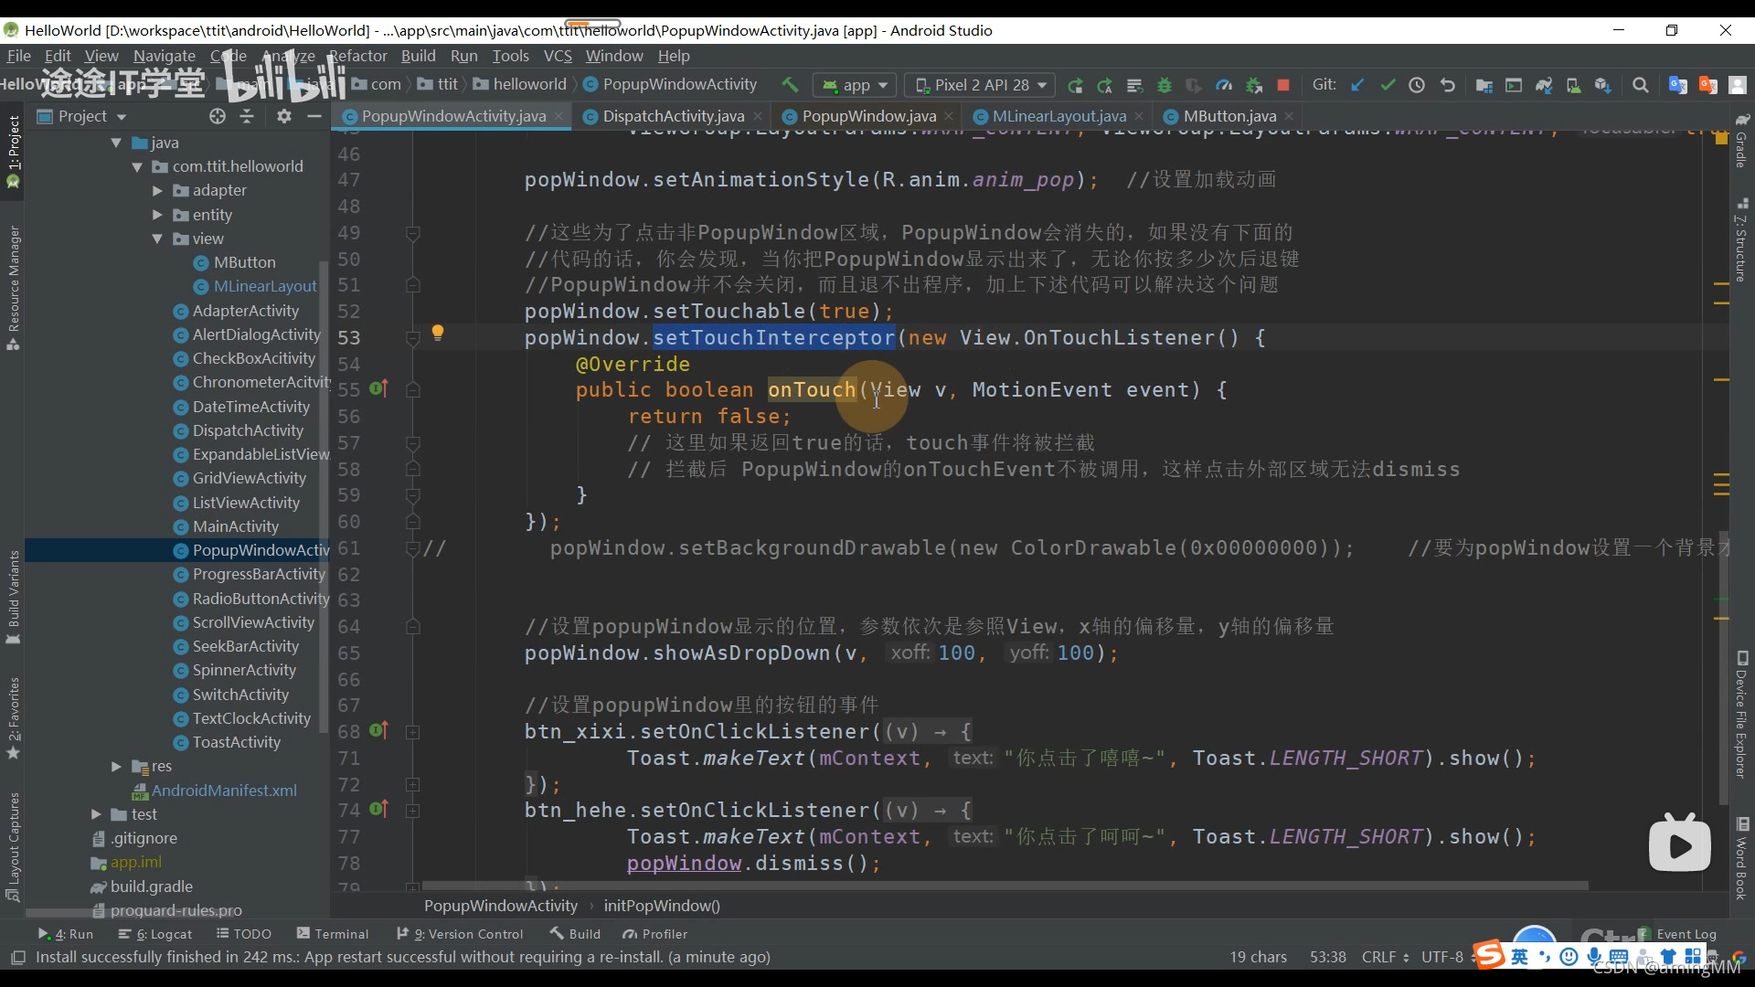Open the Refactor menu
The width and height of the screenshot is (1755, 987).
[357, 56]
